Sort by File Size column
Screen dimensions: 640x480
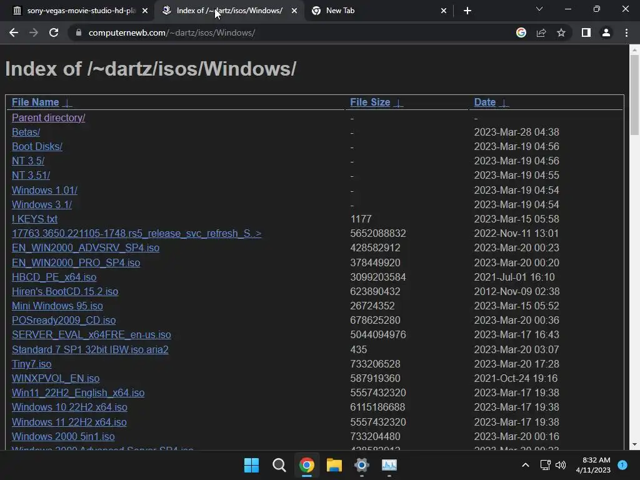(370, 102)
